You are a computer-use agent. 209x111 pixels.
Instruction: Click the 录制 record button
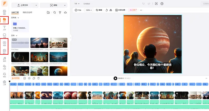[54, 5]
